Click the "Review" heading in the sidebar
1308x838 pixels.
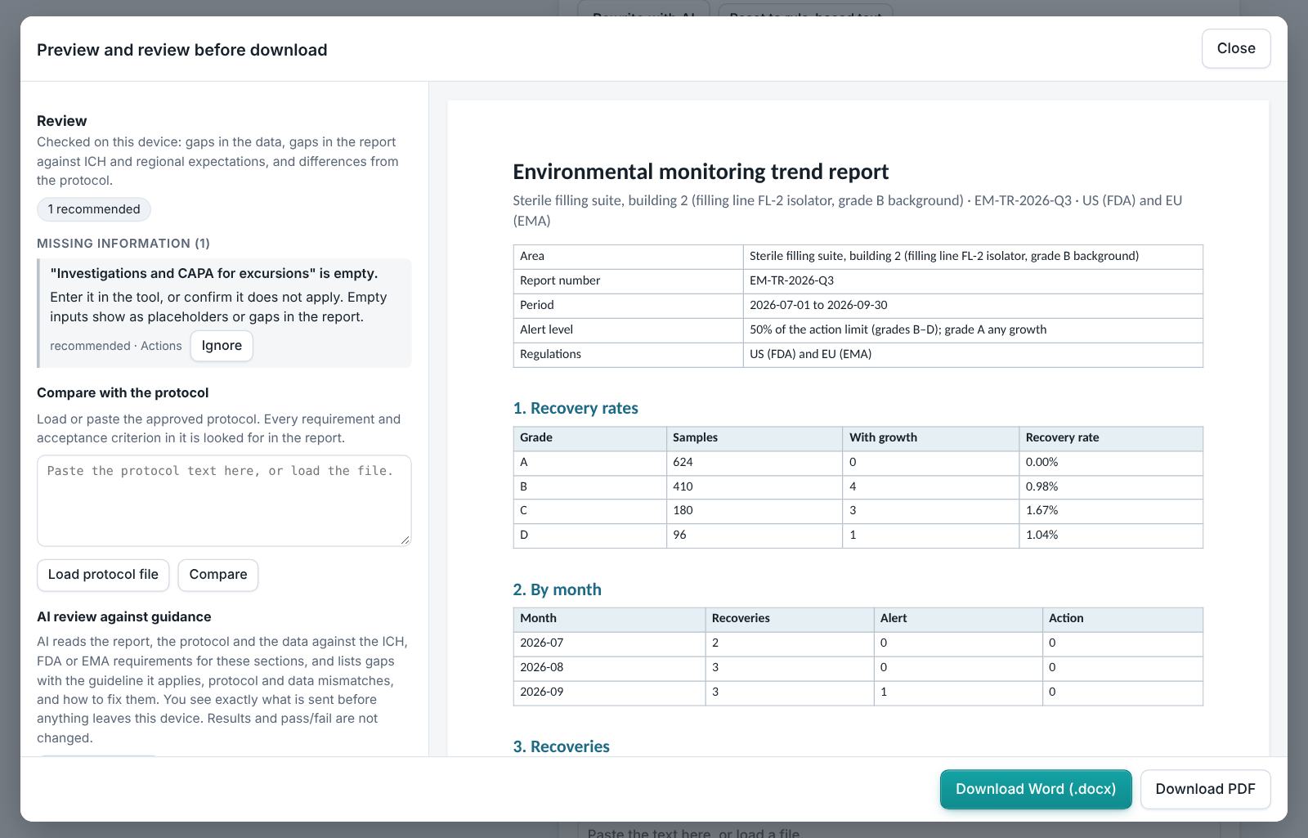62,121
